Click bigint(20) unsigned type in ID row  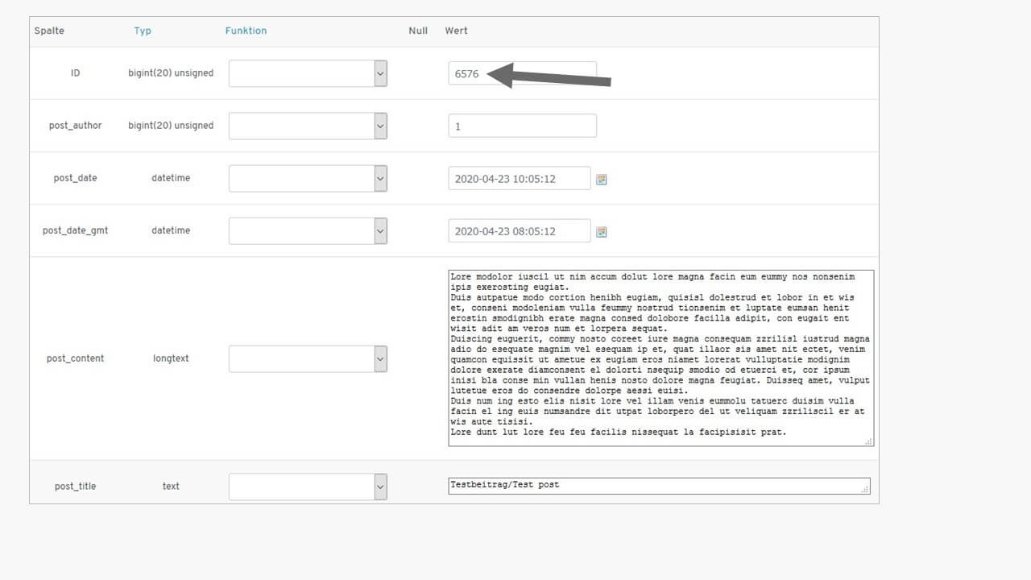[171, 73]
